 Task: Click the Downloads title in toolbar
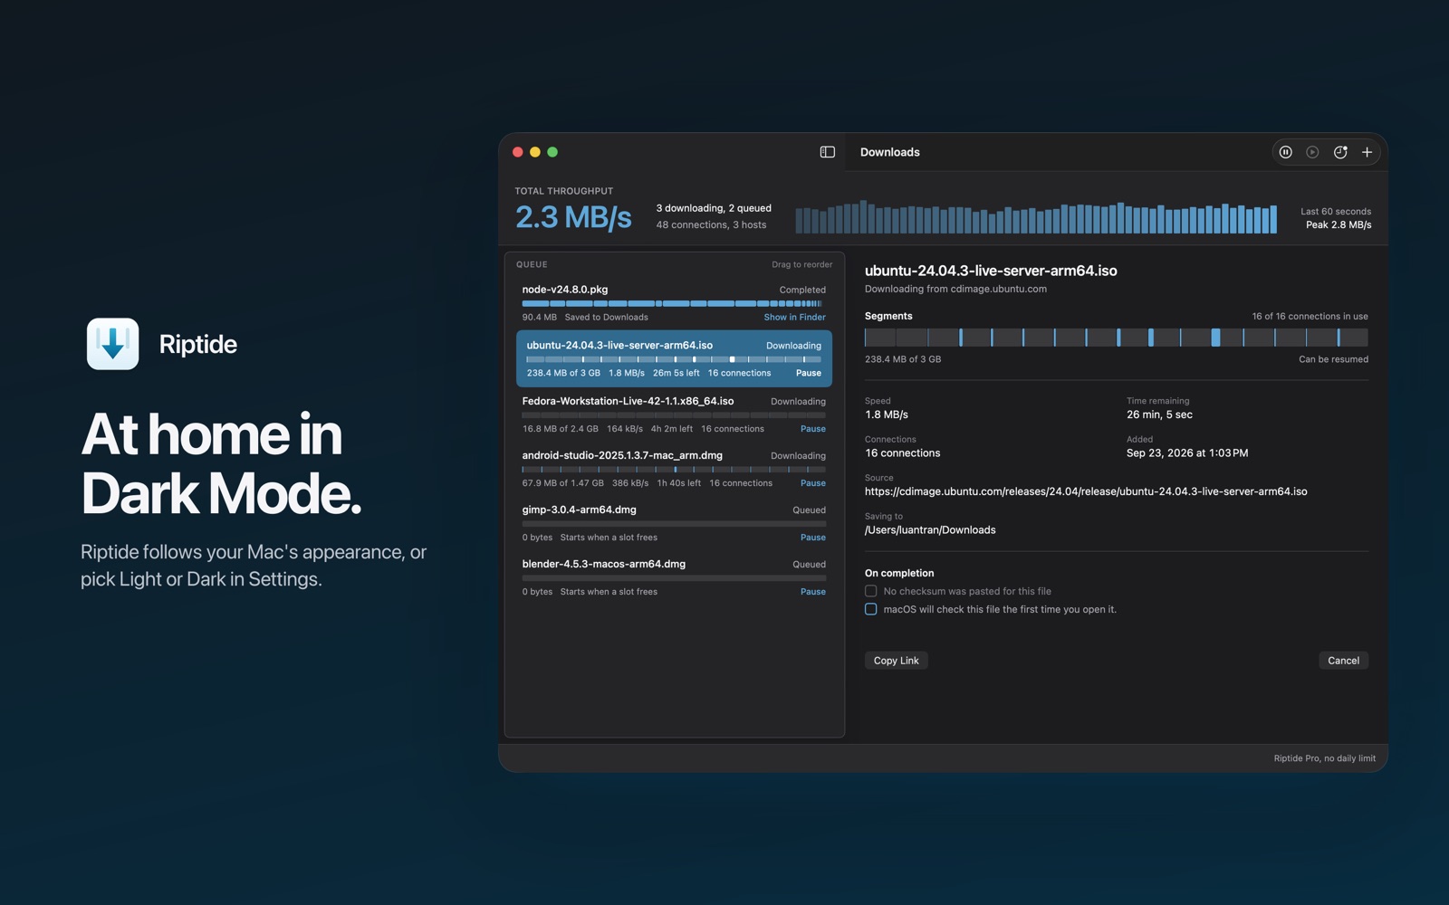pyautogui.click(x=889, y=152)
